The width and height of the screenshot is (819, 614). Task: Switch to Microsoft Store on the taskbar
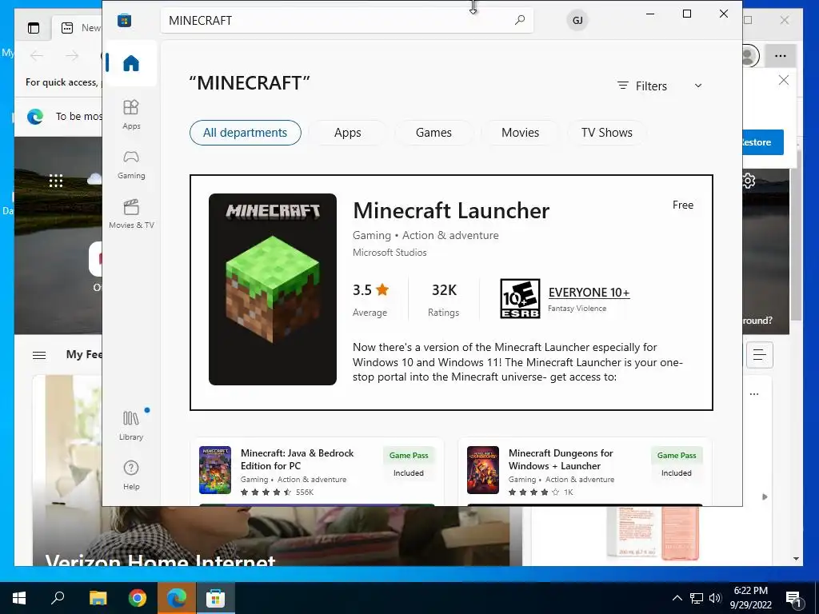click(x=215, y=598)
